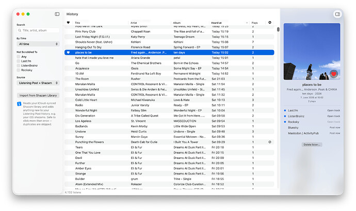The width and height of the screenshot is (356, 211).
Task: Select 'The Room' by Rusher
Action: (169, 79)
